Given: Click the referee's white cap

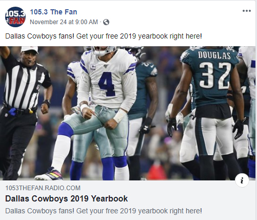Looking at the screenshot, I should [x=30, y=49].
